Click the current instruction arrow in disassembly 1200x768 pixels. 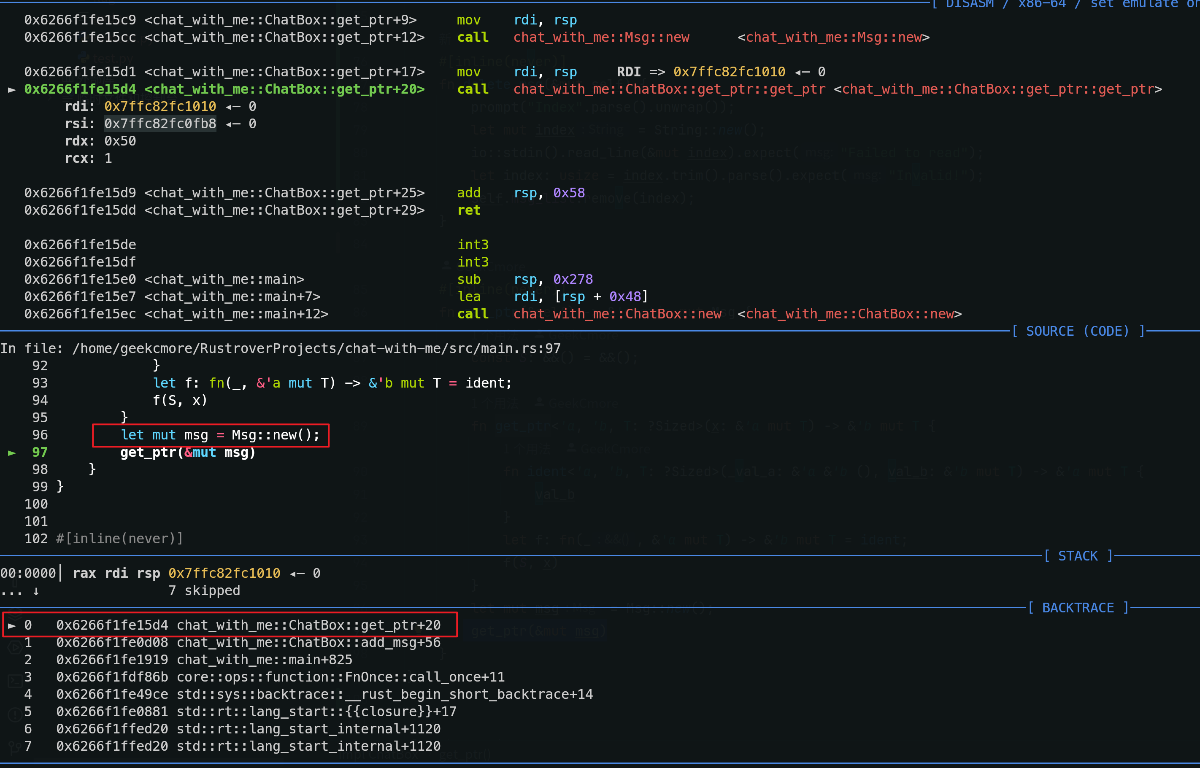point(12,90)
